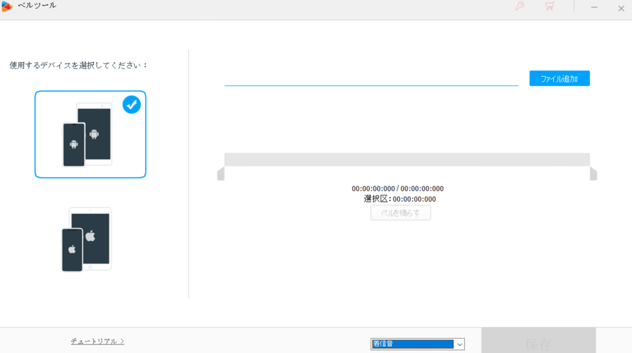Close the ベルツール window
This screenshot has height=353, width=632.
click(x=621, y=7)
